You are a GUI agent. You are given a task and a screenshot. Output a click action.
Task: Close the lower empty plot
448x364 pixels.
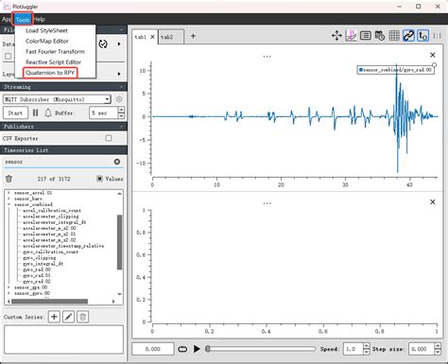coord(433,201)
